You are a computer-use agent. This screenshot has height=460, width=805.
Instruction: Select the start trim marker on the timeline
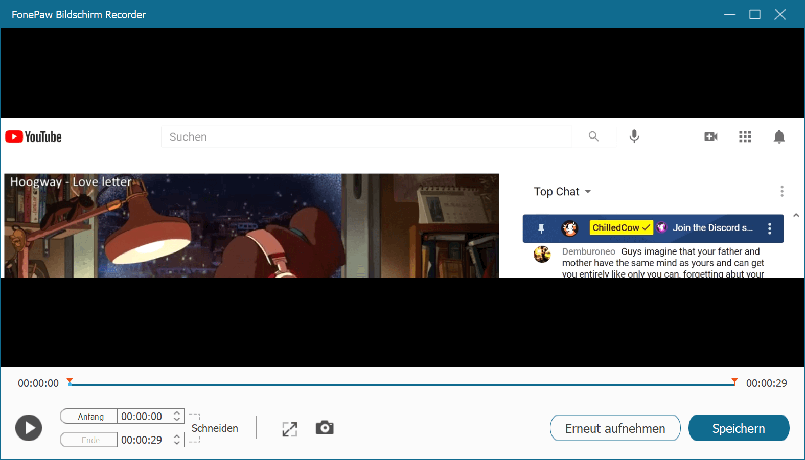click(70, 381)
